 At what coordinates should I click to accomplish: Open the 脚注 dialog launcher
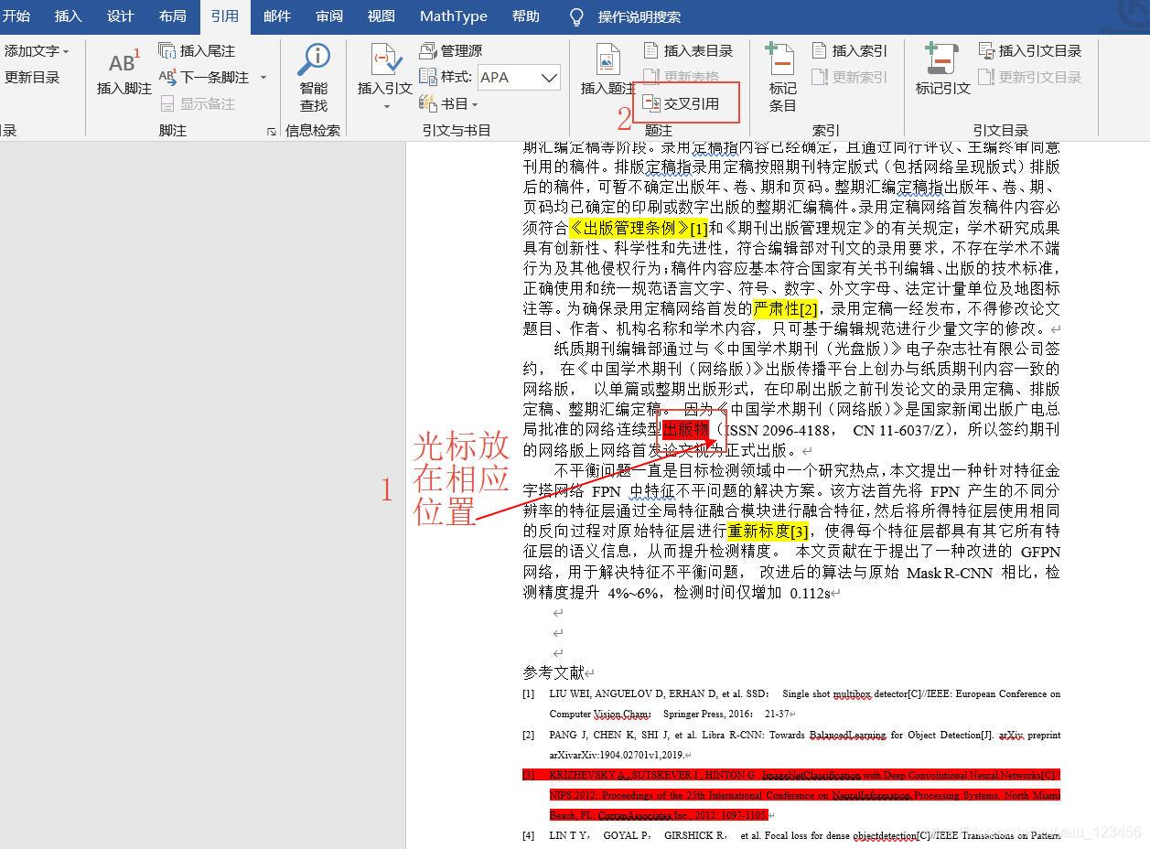(x=271, y=132)
